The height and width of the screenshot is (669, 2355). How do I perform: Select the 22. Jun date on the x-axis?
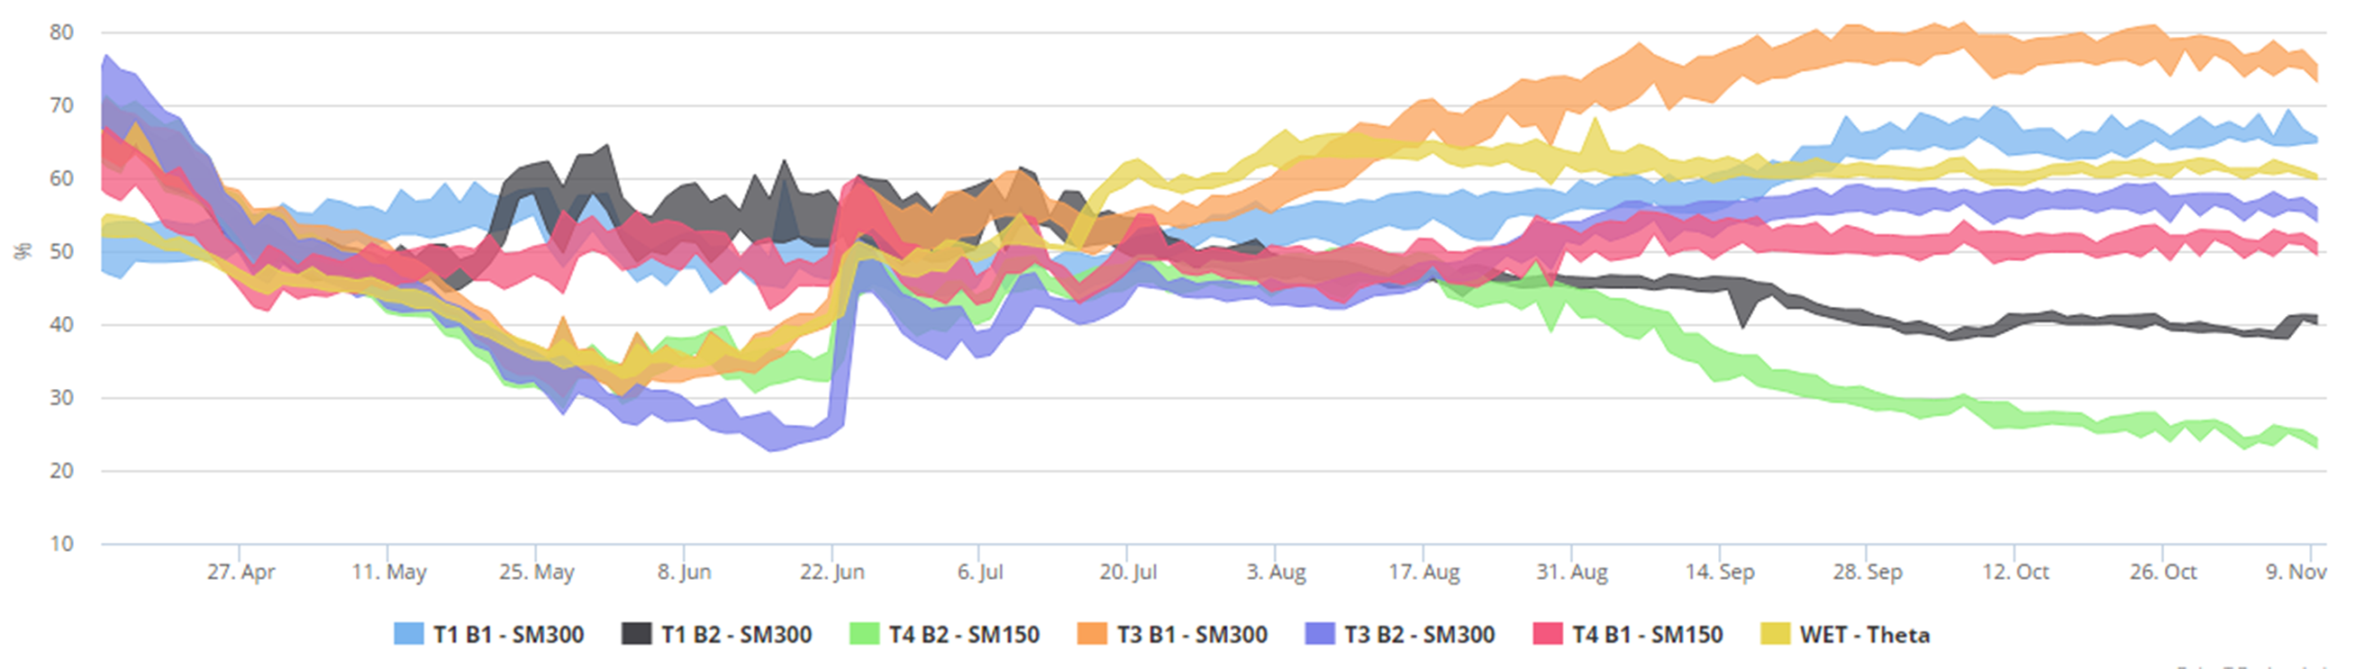(x=832, y=572)
